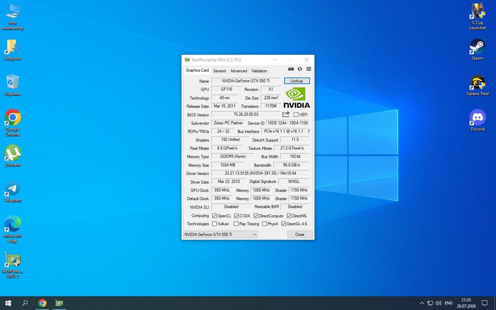Launch Discord desktop shortcut
Image resolution: width=496 pixels, height=310 pixels.
[x=477, y=121]
